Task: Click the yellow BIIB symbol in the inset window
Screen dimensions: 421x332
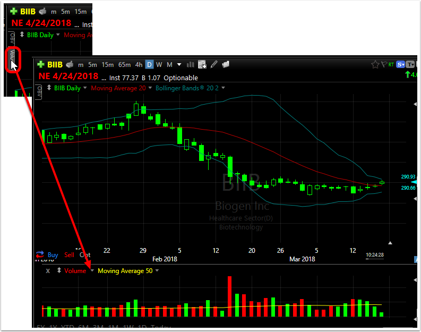Action: (x=28, y=12)
